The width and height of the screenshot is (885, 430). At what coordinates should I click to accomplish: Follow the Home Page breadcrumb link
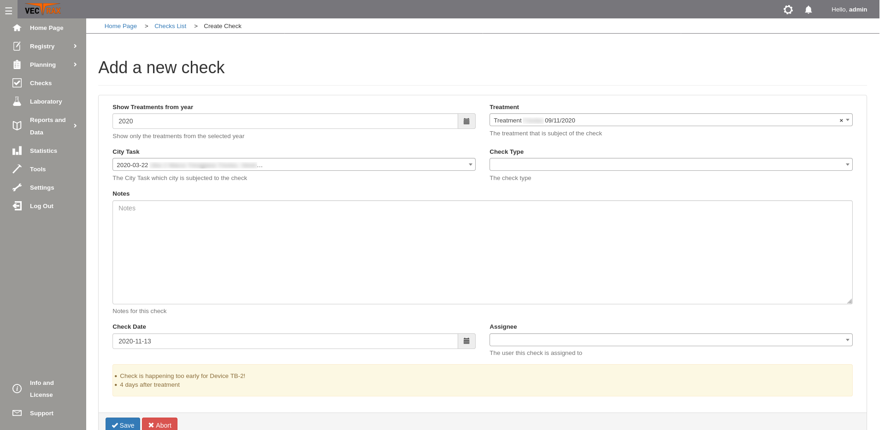click(x=121, y=26)
